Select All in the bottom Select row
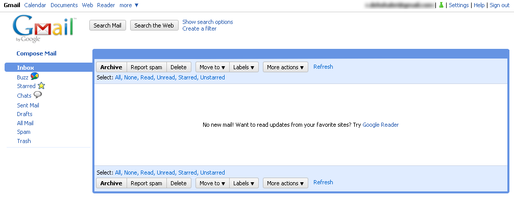The width and height of the screenshot is (514, 199). [x=118, y=173]
